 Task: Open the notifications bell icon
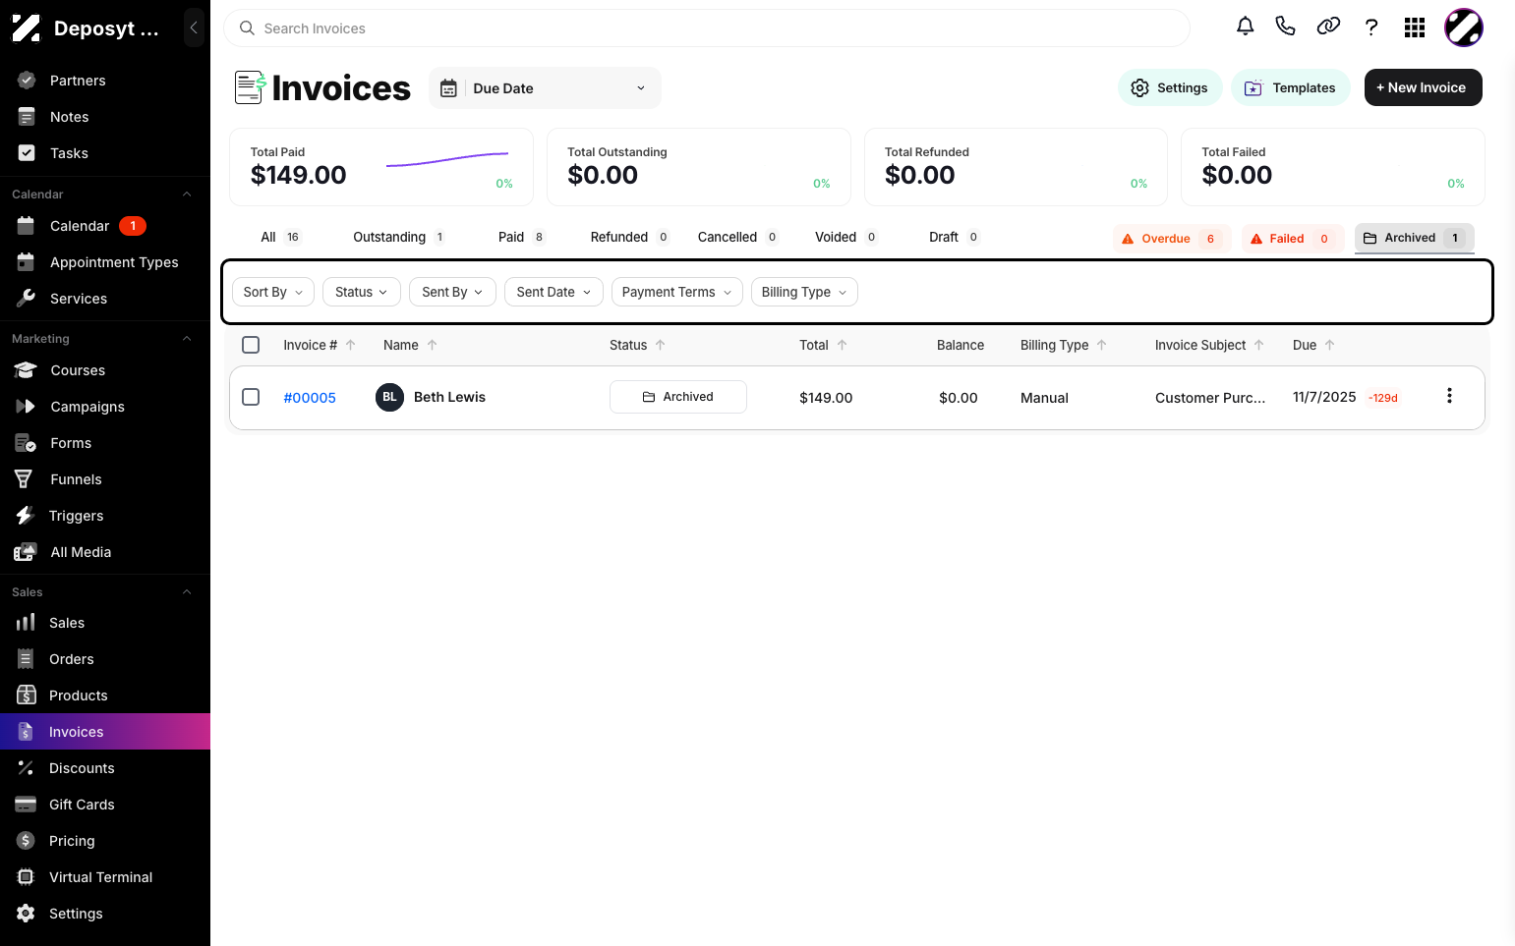(1245, 27)
